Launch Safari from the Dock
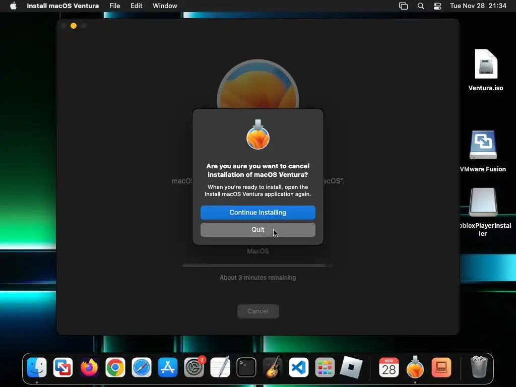 (x=142, y=367)
